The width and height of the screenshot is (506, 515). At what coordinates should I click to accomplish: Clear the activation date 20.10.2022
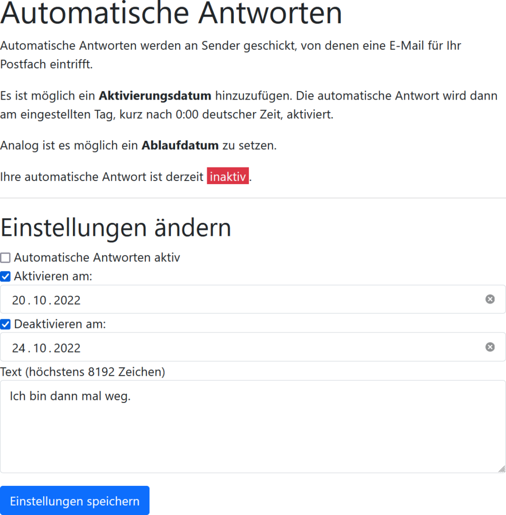(x=489, y=299)
